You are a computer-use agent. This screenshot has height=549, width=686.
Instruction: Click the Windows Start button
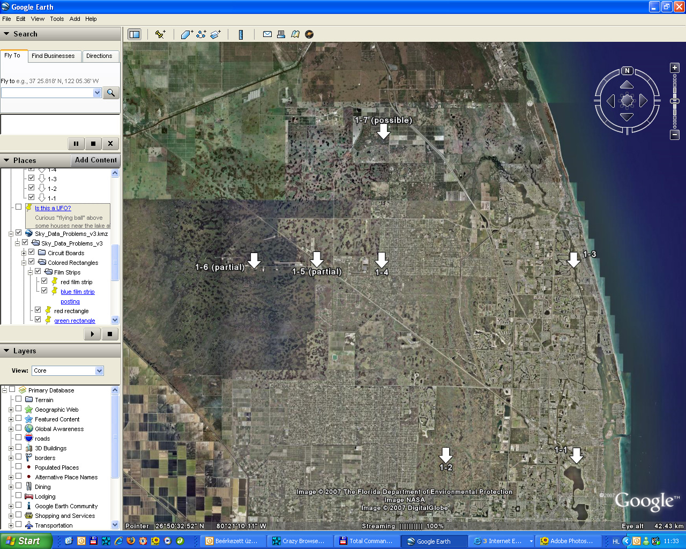[x=26, y=541]
